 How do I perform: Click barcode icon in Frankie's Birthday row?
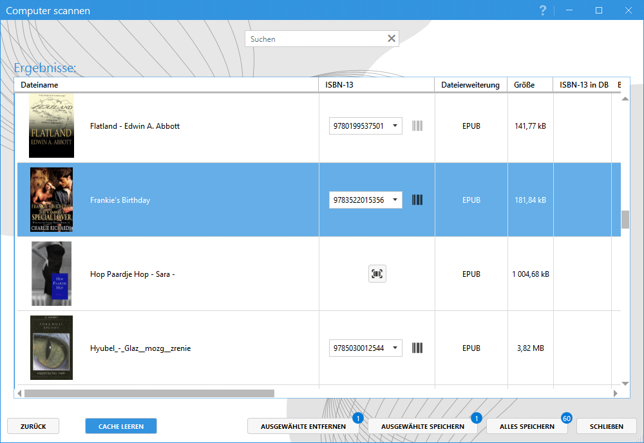pyautogui.click(x=417, y=200)
